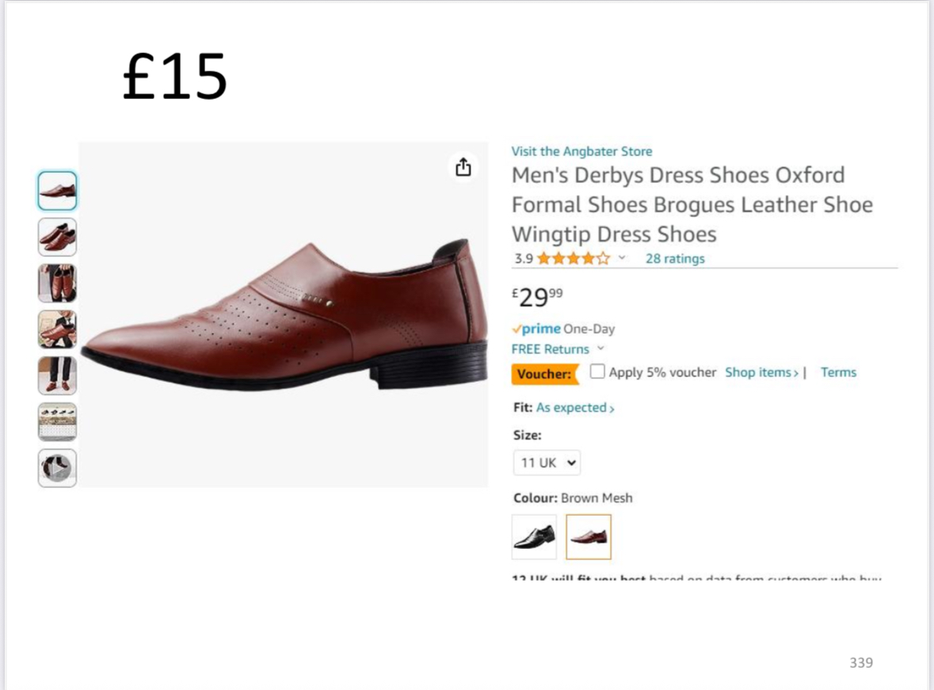The width and height of the screenshot is (934, 690).
Task: Choose the Brown Mesh colour swatch
Action: pos(589,537)
